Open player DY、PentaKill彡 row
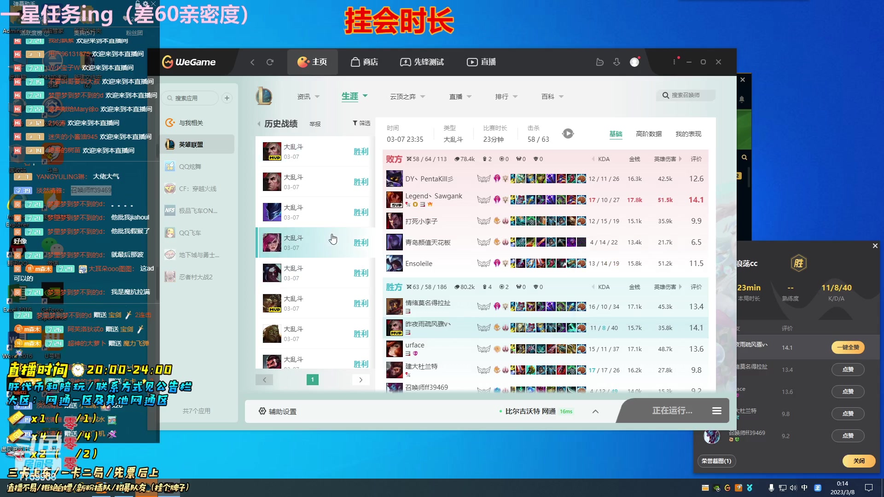 [x=545, y=179]
